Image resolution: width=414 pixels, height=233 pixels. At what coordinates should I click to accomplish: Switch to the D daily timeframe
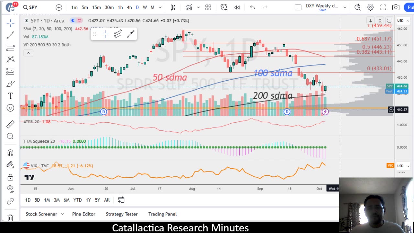137,7
